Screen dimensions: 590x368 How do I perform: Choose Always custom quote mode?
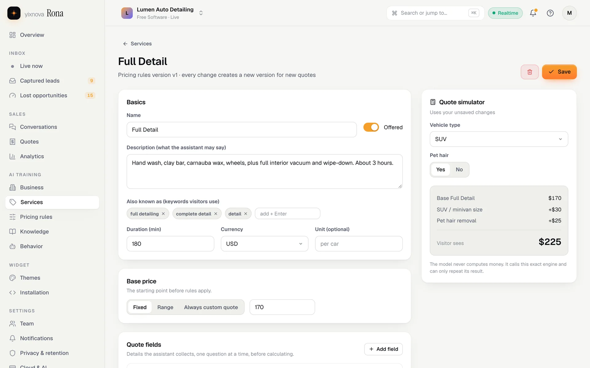[211, 307]
